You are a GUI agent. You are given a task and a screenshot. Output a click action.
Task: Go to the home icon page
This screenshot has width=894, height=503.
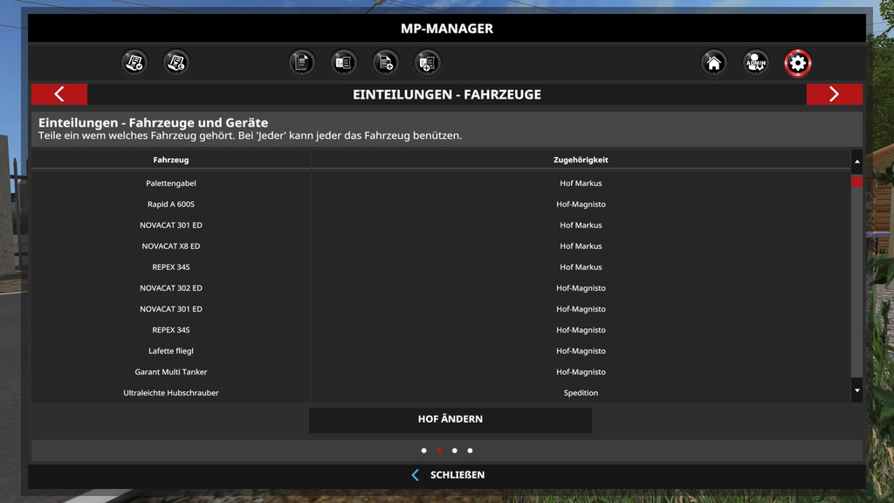pyautogui.click(x=714, y=63)
